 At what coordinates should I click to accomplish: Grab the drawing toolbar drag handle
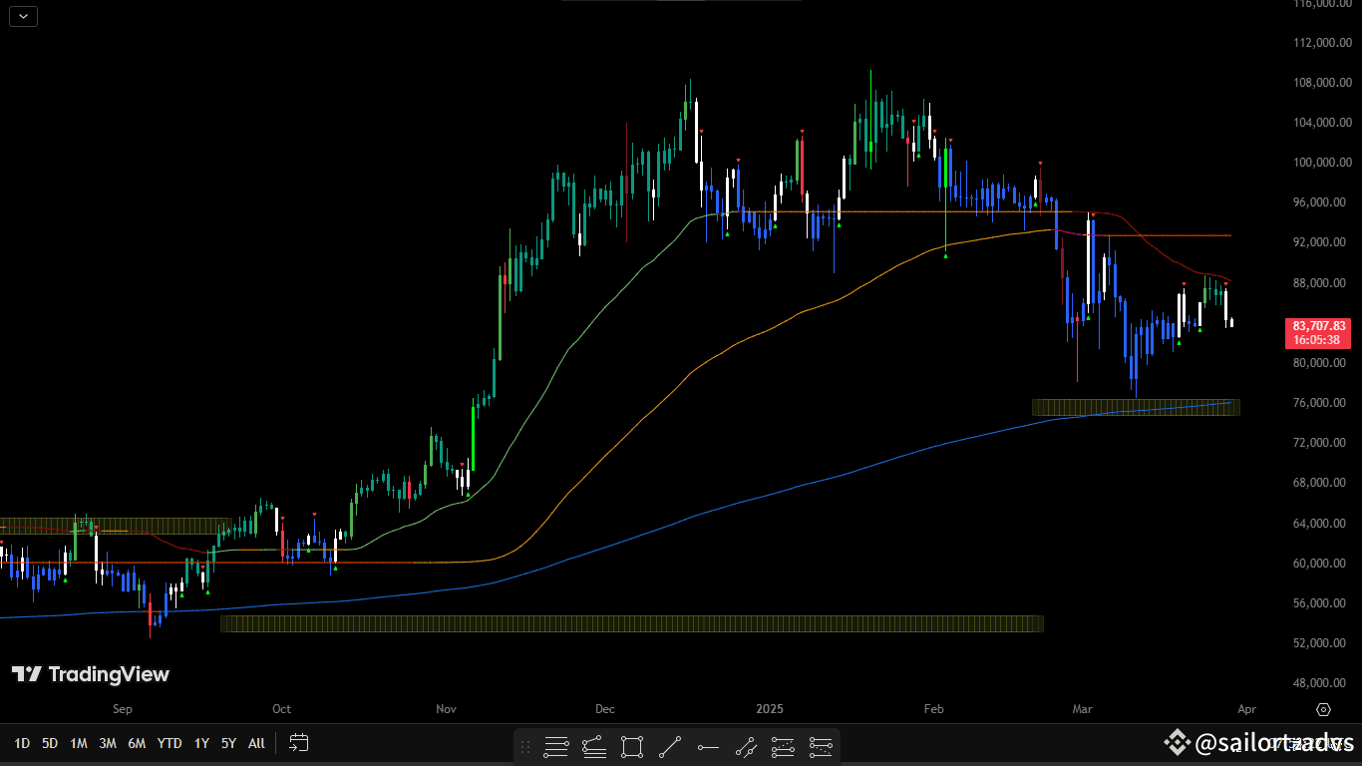[x=525, y=746]
